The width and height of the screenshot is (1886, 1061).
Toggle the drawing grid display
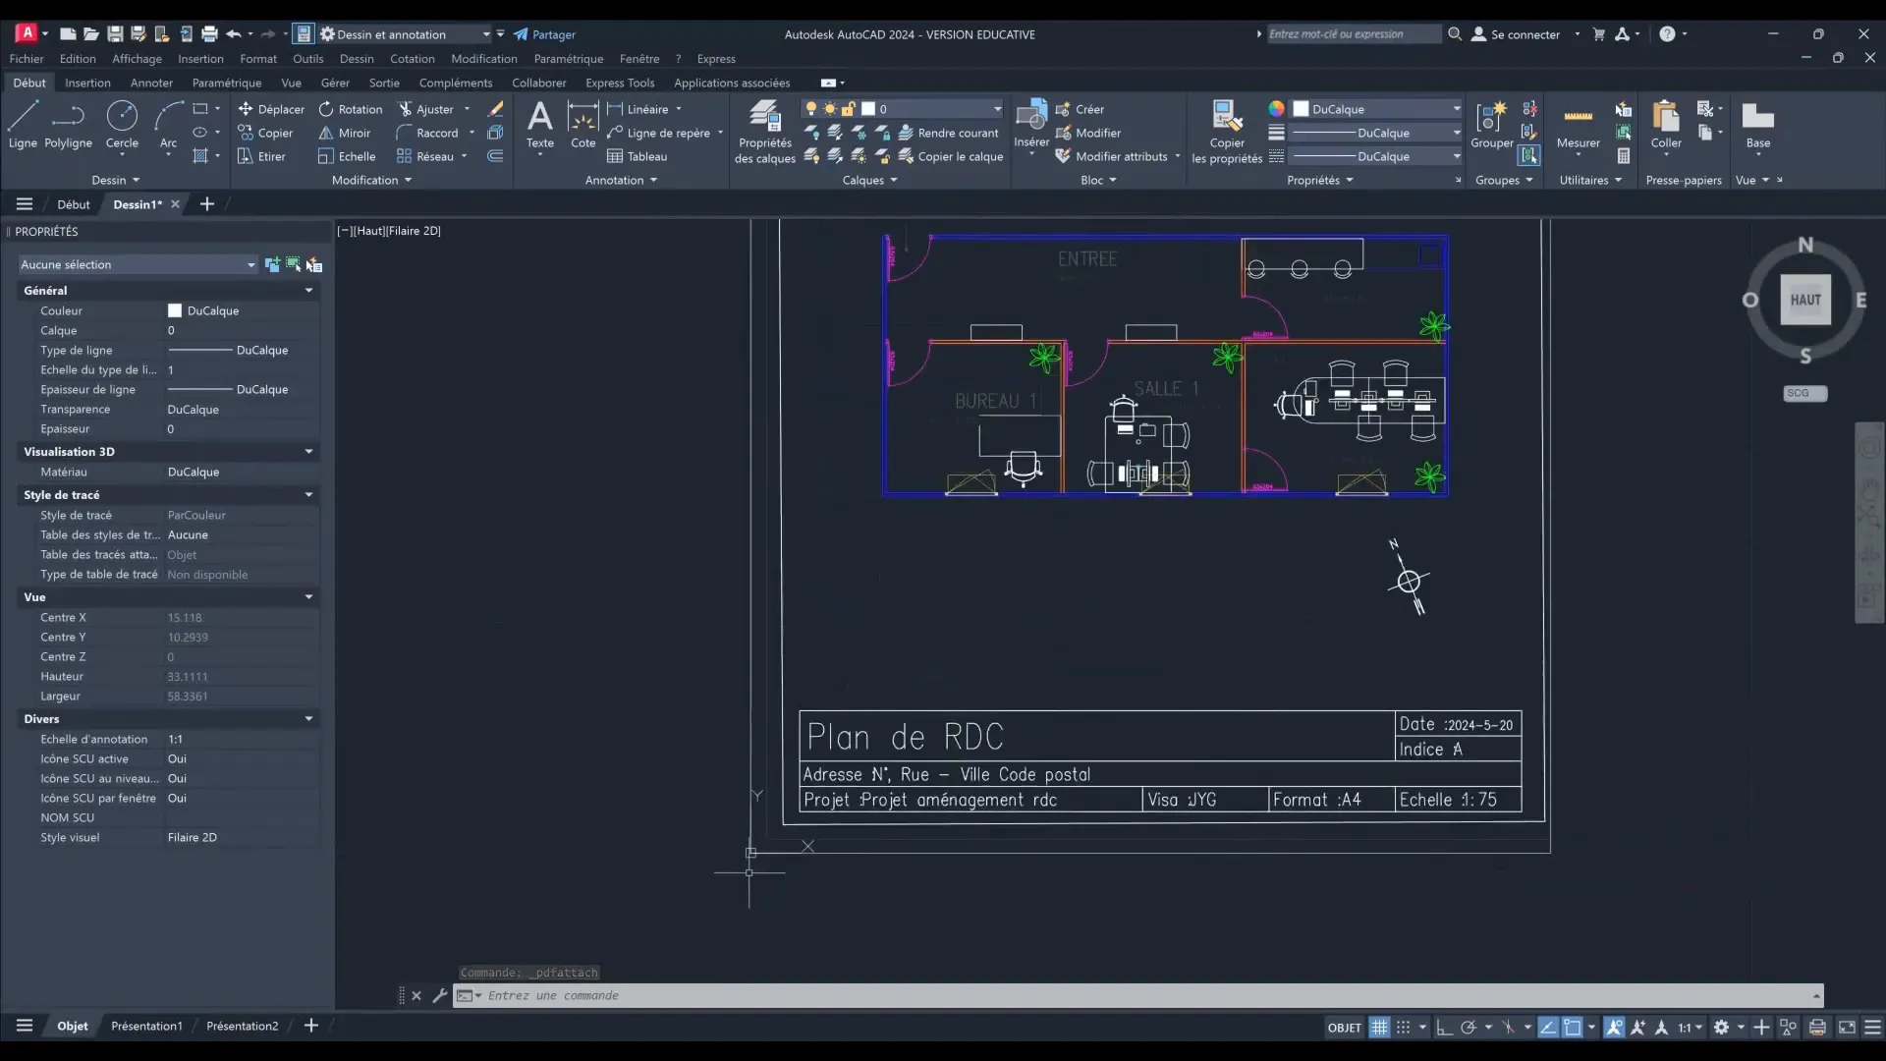[1379, 1028]
